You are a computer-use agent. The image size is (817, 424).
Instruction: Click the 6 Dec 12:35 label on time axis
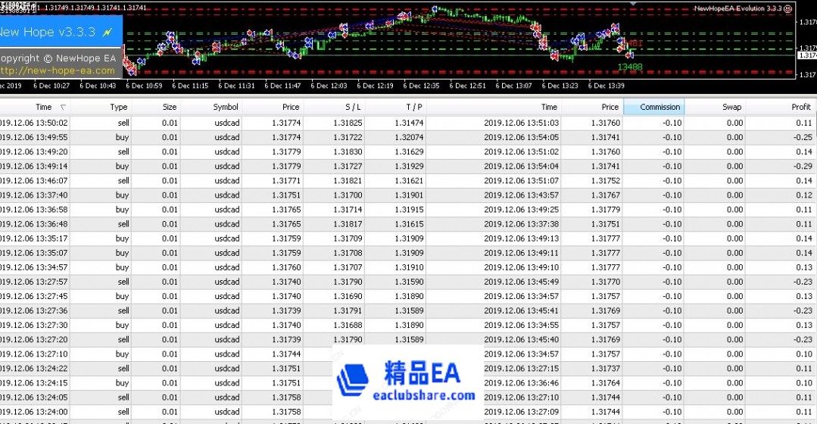[420, 86]
